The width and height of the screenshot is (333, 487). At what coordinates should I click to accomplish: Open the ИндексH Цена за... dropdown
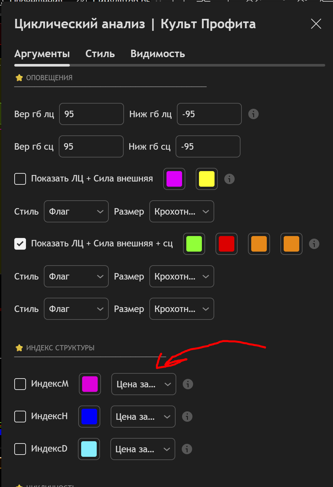(143, 417)
